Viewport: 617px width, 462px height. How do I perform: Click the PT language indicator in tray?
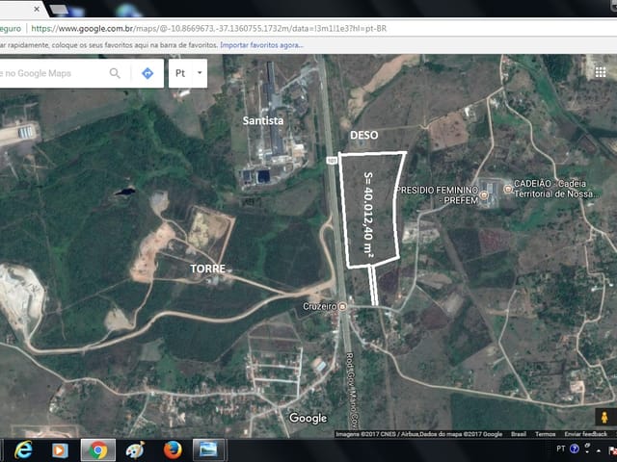[561, 449]
